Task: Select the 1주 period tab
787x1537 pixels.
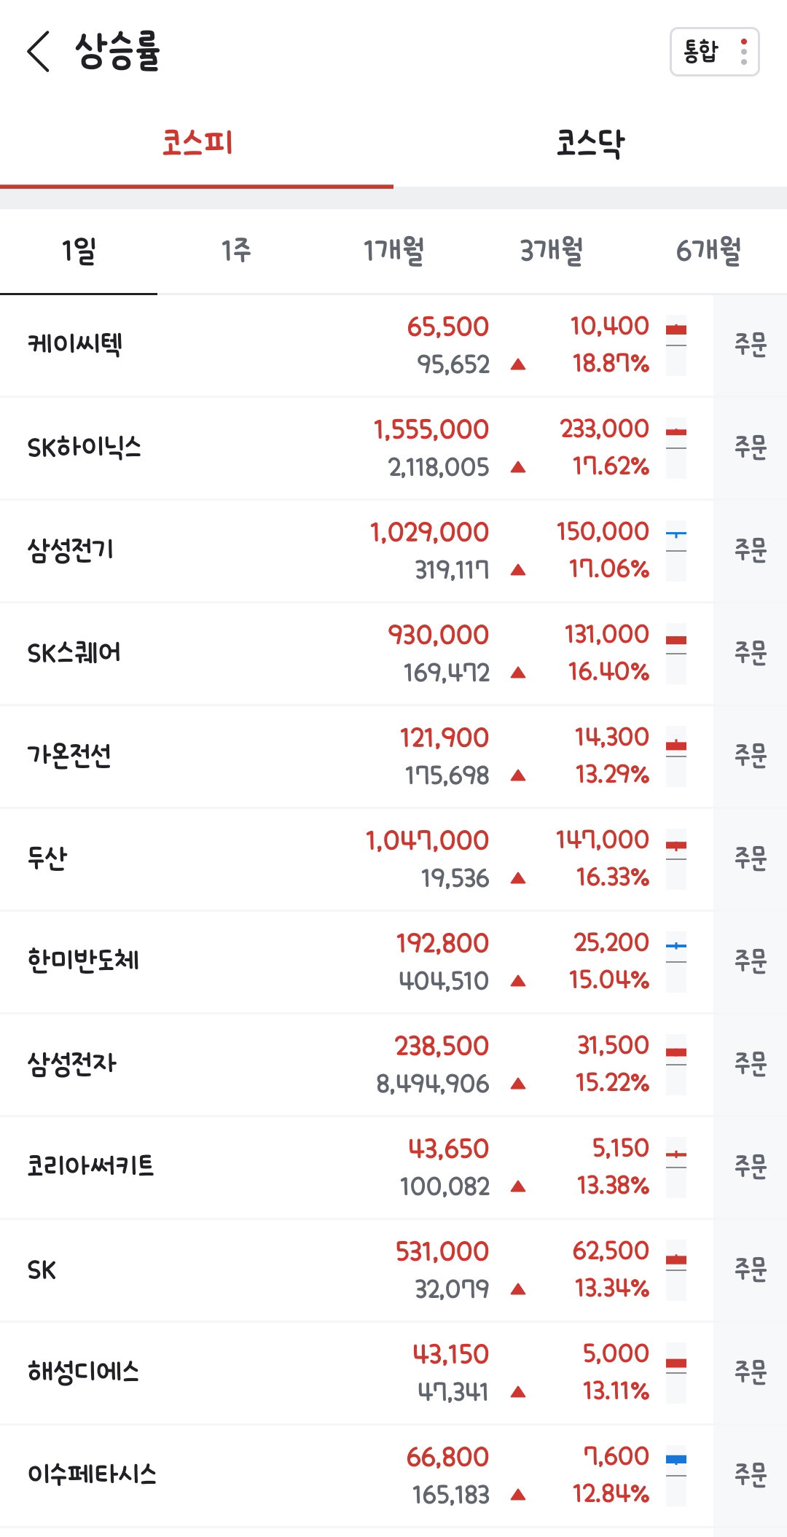Action: pos(236,251)
